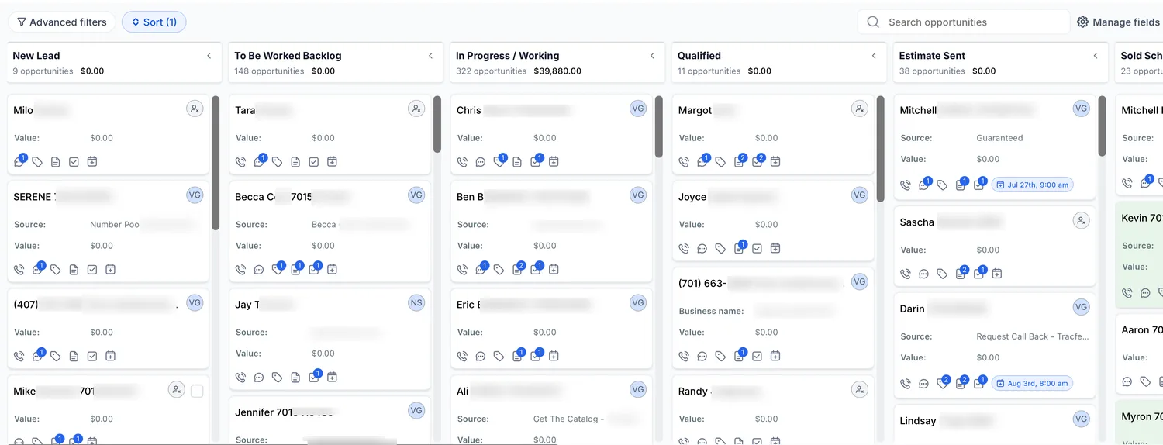This screenshot has width=1163, height=445.
Task: Open tasks icon with badge 2 on Margot card
Action: coord(758,160)
